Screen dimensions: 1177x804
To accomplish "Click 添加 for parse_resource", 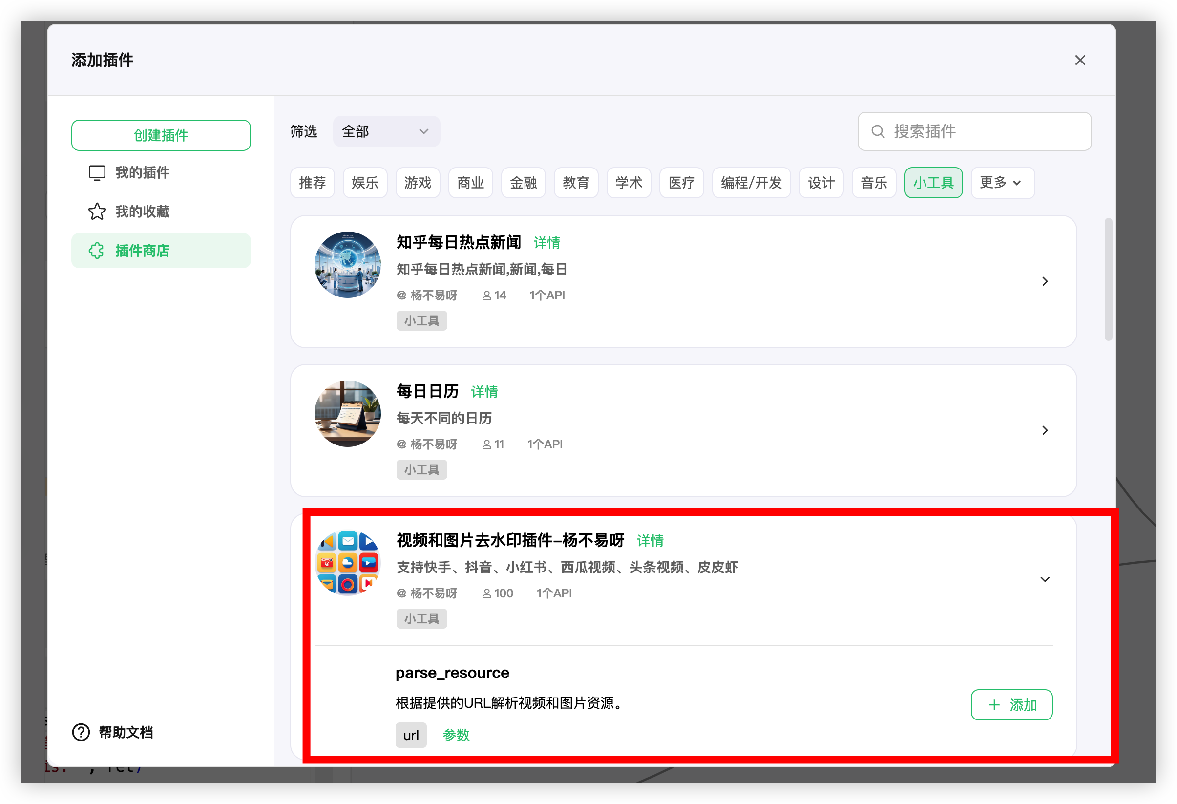I will click(1011, 705).
